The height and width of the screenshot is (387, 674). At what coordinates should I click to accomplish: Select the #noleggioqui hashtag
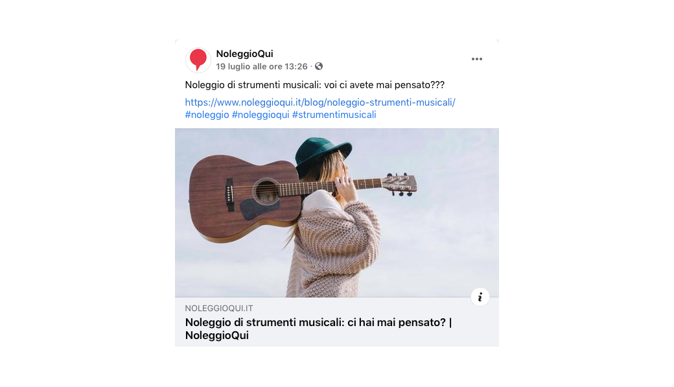point(261,115)
